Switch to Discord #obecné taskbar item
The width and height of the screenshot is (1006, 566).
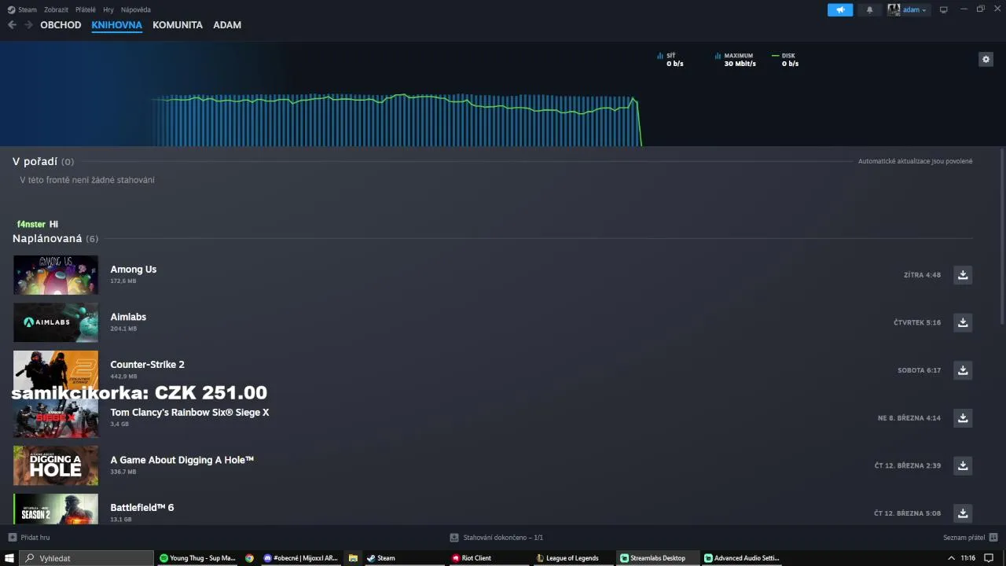click(300, 558)
